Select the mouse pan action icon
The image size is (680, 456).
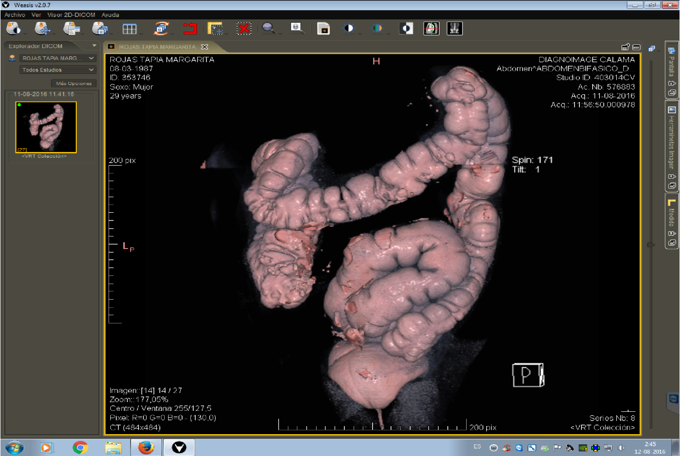pos(43,29)
